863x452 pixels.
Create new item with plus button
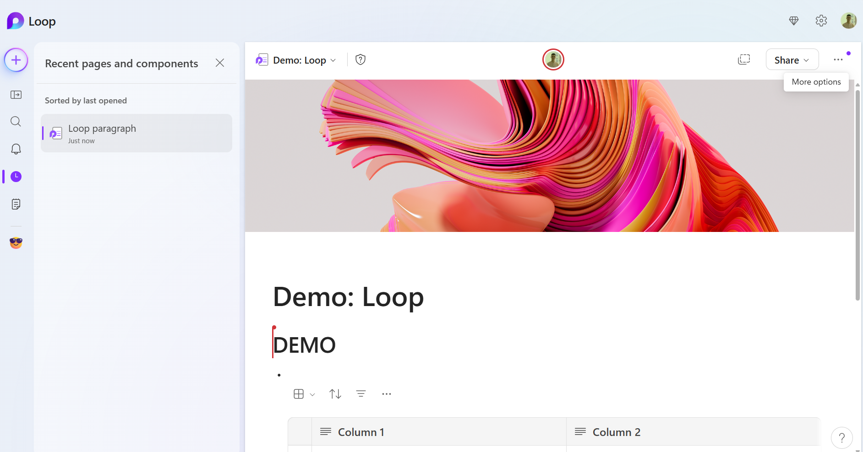pyautogui.click(x=16, y=60)
